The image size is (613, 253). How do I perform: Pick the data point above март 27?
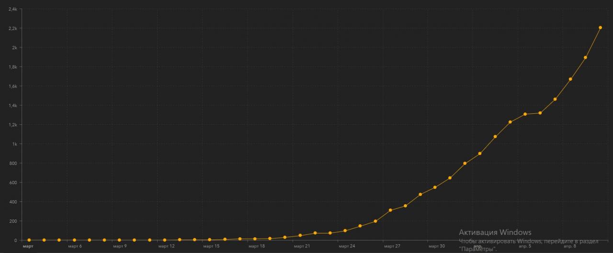[390, 210]
